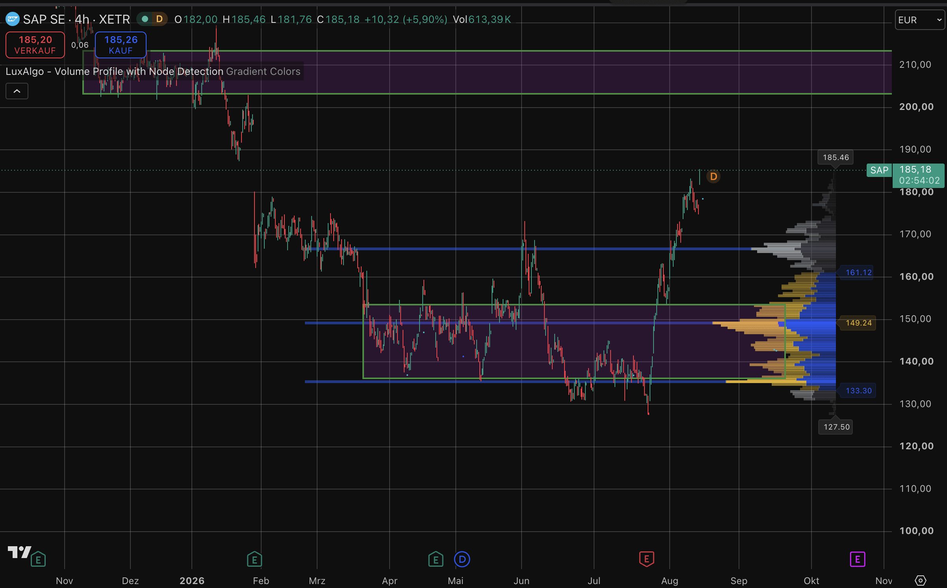The height and width of the screenshot is (588, 947).
Task: Click the green E earnings marker just before Feb
Action: pyautogui.click(x=254, y=559)
